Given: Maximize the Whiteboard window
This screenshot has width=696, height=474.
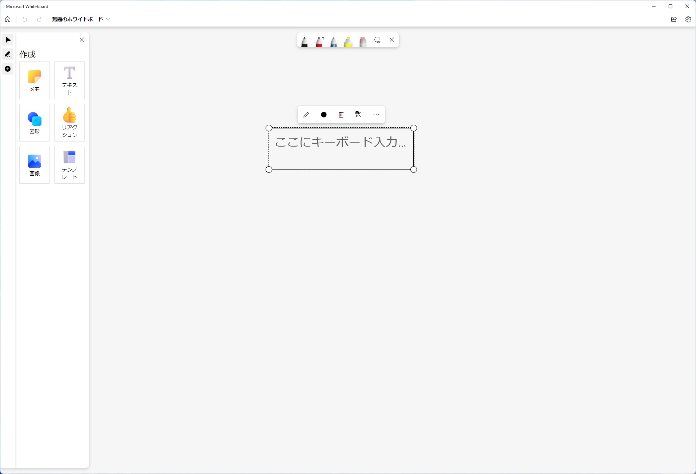Looking at the screenshot, I should 671,6.
